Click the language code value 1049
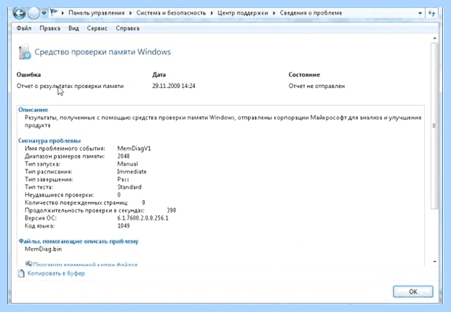 [124, 225]
